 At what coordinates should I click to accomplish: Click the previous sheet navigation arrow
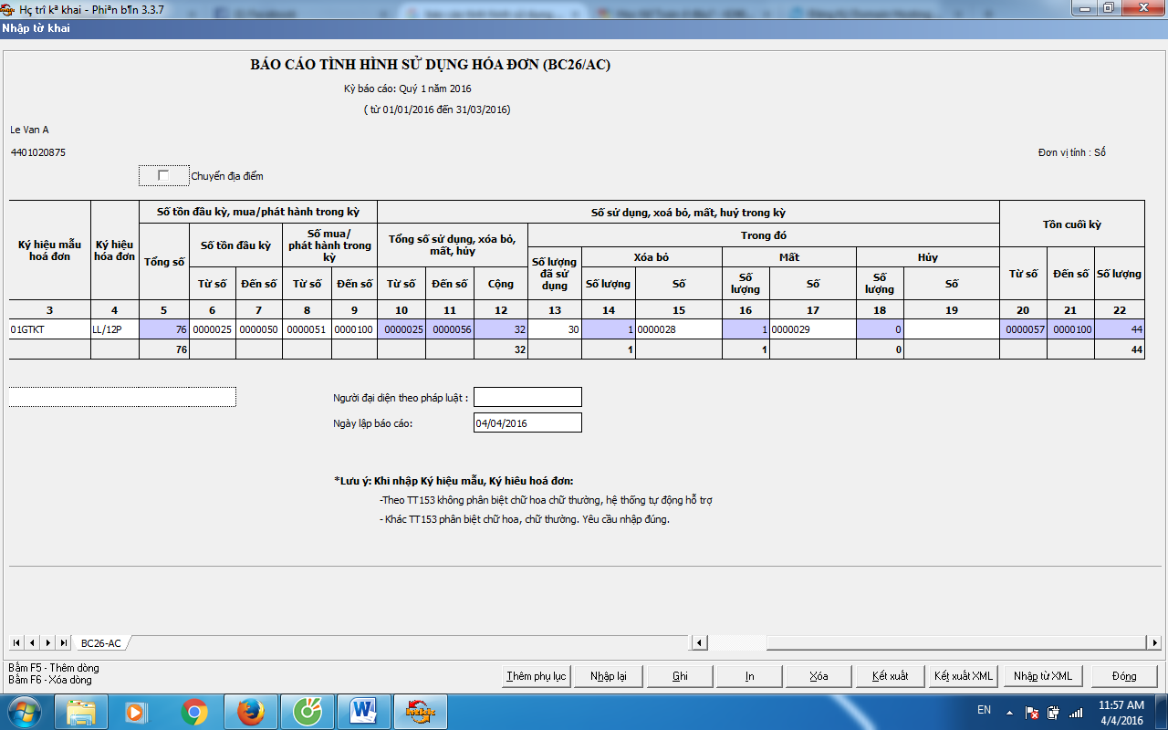point(31,643)
